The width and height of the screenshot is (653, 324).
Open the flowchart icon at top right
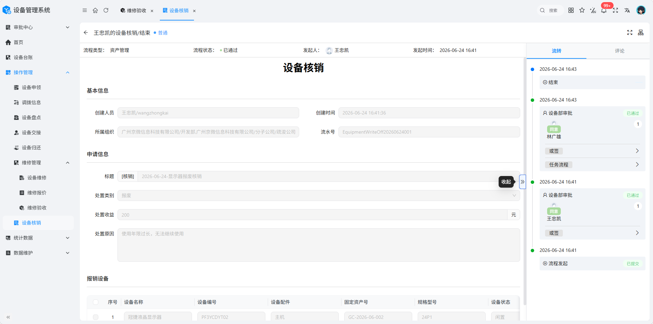pyautogui.click(x=641, y=32)
